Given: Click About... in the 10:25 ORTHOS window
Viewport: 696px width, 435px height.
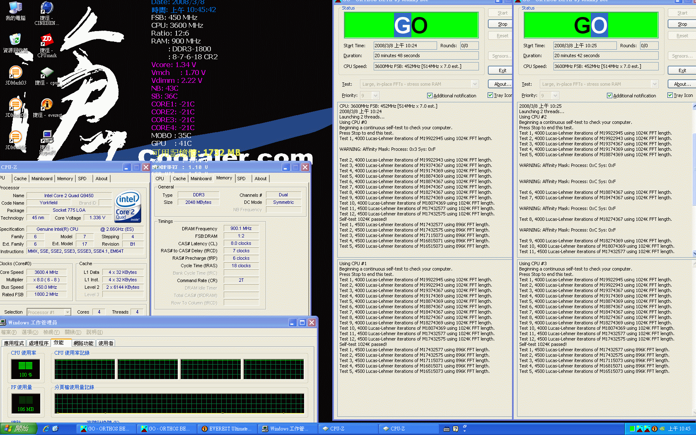Looking at the screenshot, I should coord(682,84).
